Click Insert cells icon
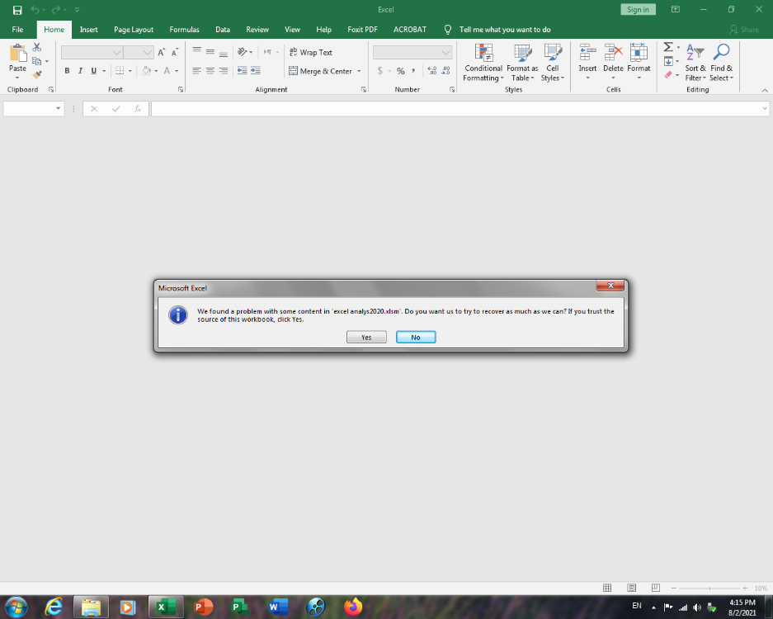The image size is (773, 619). click(587, 53)
